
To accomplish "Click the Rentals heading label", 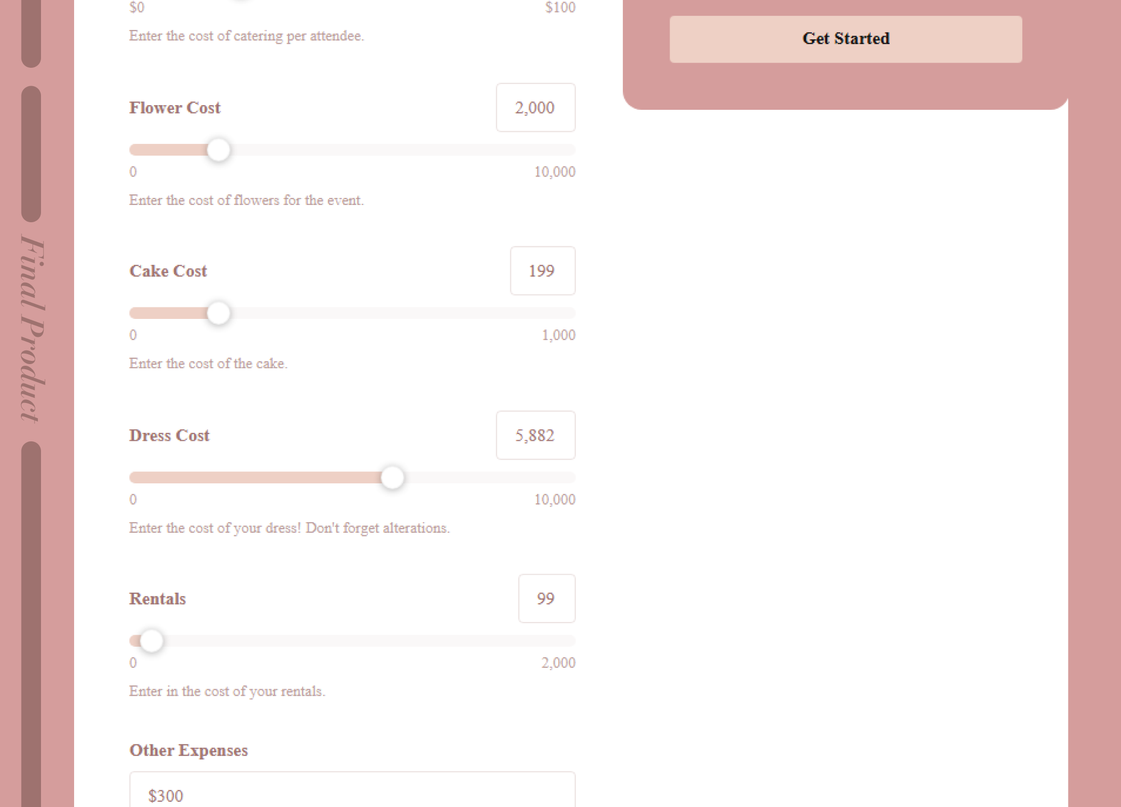I will (157, 599).
